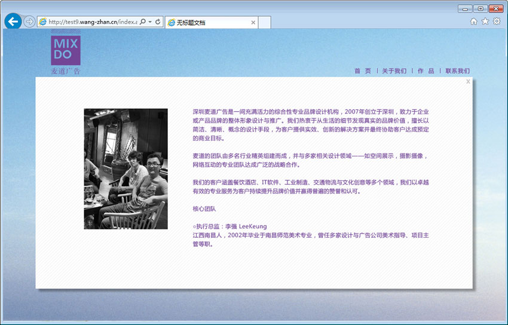The width and height of the screenshot is (508, 325).
Task: Click the black-and-white team photo
Action: pyautogui.click(x=126, y=169)
